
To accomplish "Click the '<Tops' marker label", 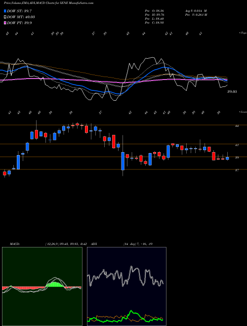I will click(243, 33).
